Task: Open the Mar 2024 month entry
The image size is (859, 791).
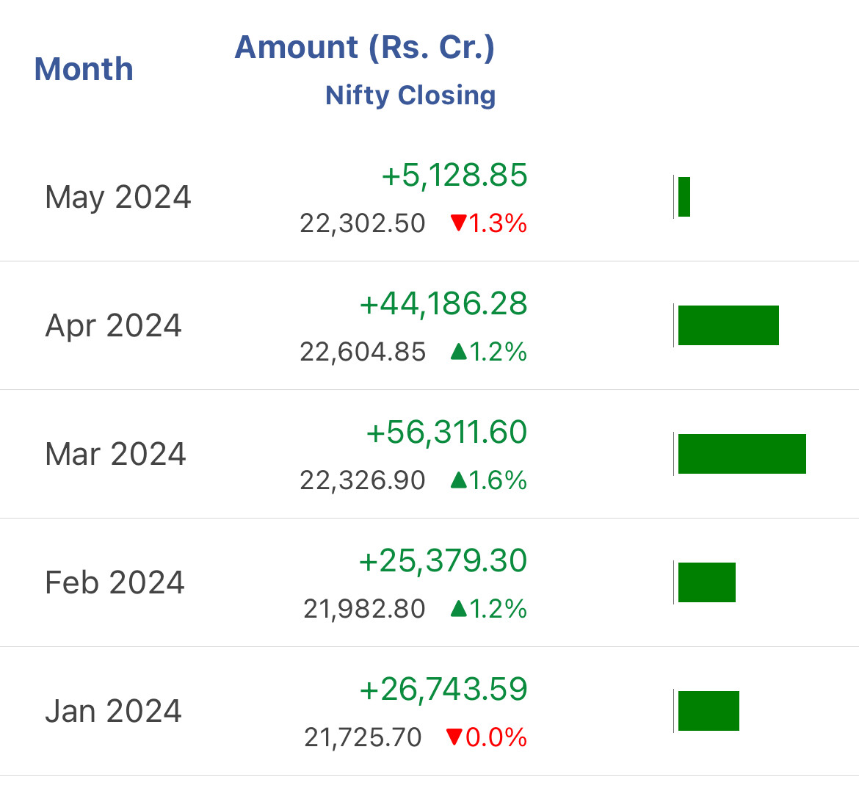Action: 116,455
